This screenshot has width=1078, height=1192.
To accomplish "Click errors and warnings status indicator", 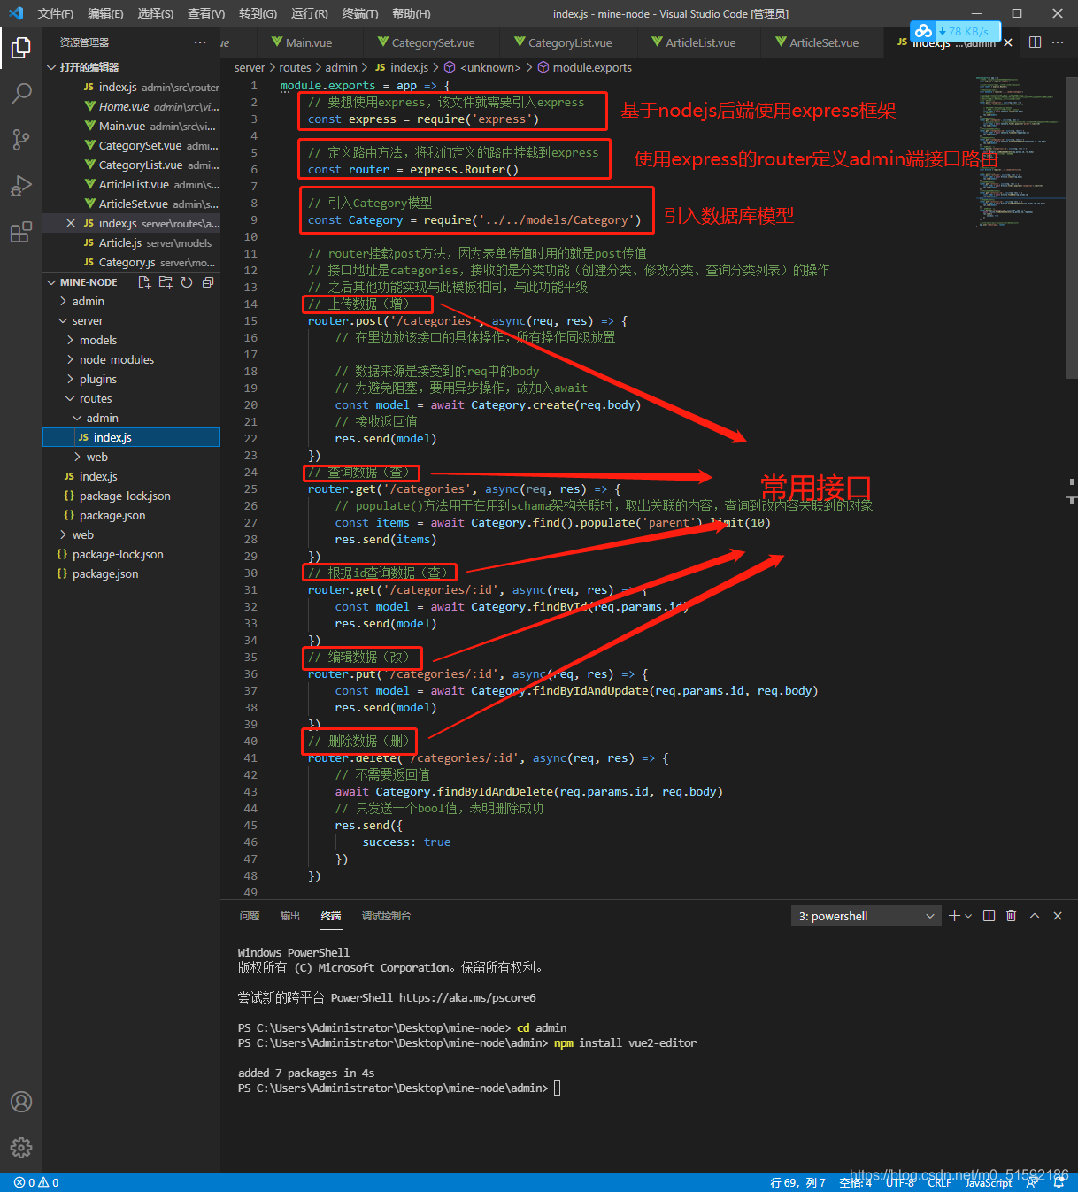I will click(x=36, y=1182).
